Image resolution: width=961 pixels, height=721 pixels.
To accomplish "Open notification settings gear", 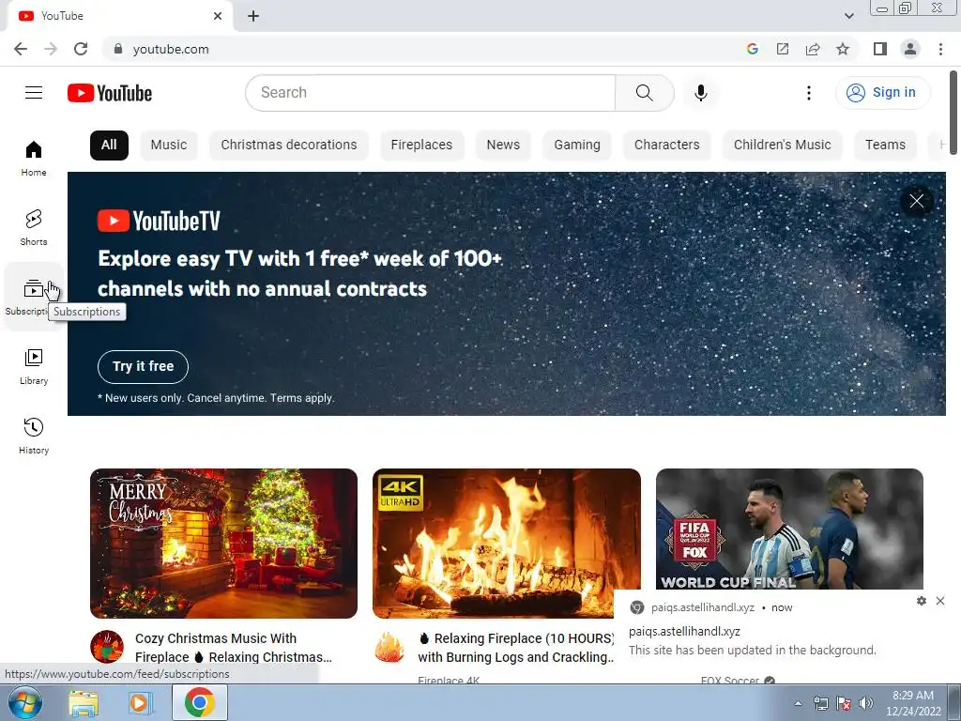I will coord(922,601).
